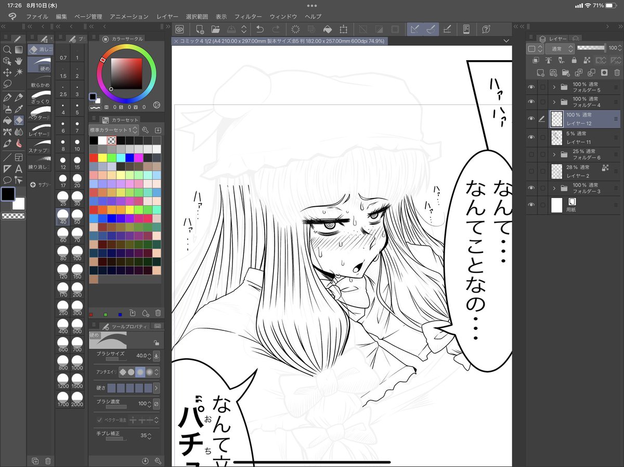The width and height of the screenshot is (624, 467).
Task: Create a new raster layer
Action: (540, 73)
